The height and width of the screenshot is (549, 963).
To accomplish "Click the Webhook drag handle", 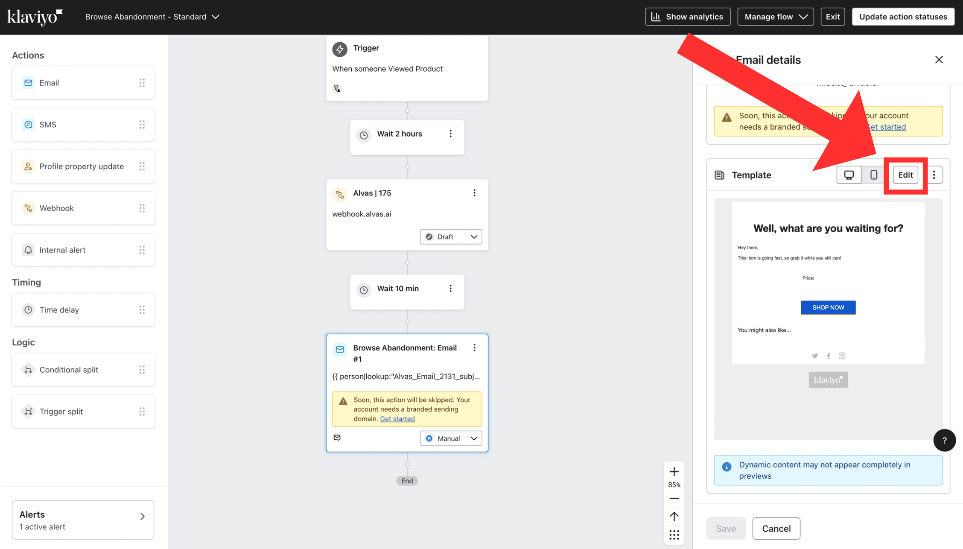I will tap(142, 208).
